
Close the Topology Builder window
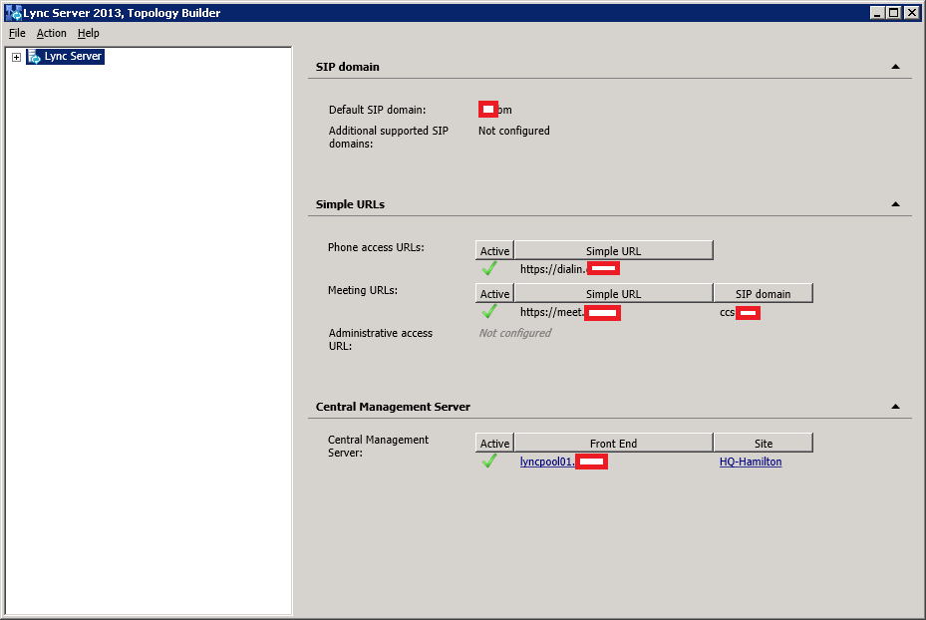(x=912, y=12)
